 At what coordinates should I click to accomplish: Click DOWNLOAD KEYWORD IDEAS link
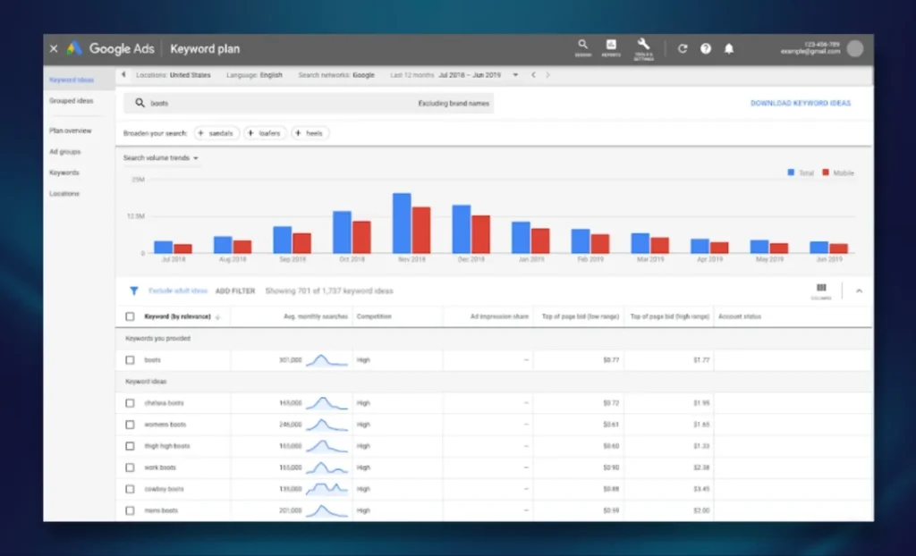tap(801, 104)
